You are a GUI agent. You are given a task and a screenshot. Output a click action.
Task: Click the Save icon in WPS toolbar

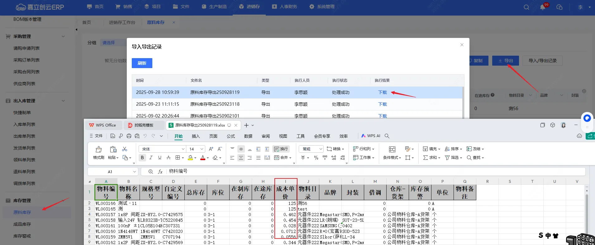[113, 136]
